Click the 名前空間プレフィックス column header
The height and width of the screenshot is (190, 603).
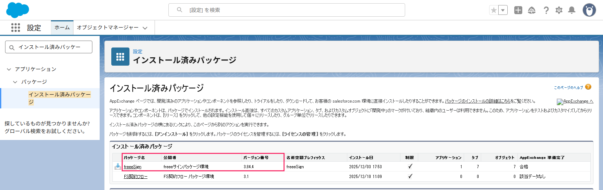(306, 158)
